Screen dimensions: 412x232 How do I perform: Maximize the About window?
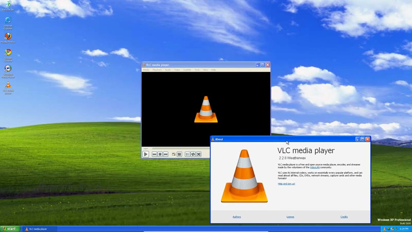tap(362, 139)
